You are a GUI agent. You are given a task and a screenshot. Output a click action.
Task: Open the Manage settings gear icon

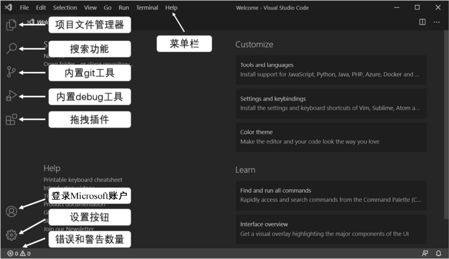pyautogui.click(x=11, y=235)
